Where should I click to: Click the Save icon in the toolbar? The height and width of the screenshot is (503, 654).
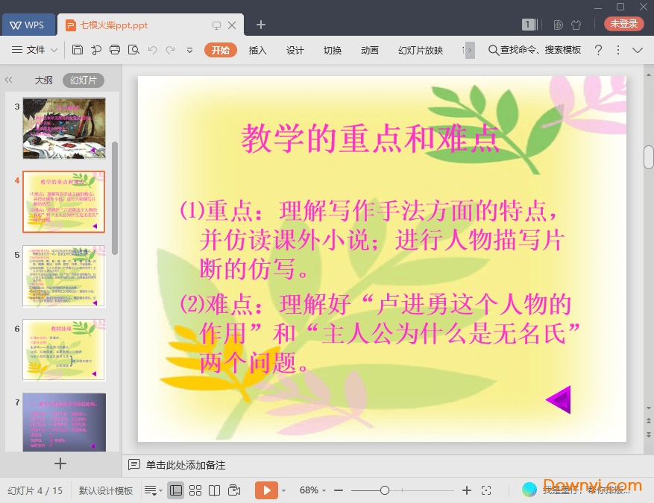pos(78,50)
